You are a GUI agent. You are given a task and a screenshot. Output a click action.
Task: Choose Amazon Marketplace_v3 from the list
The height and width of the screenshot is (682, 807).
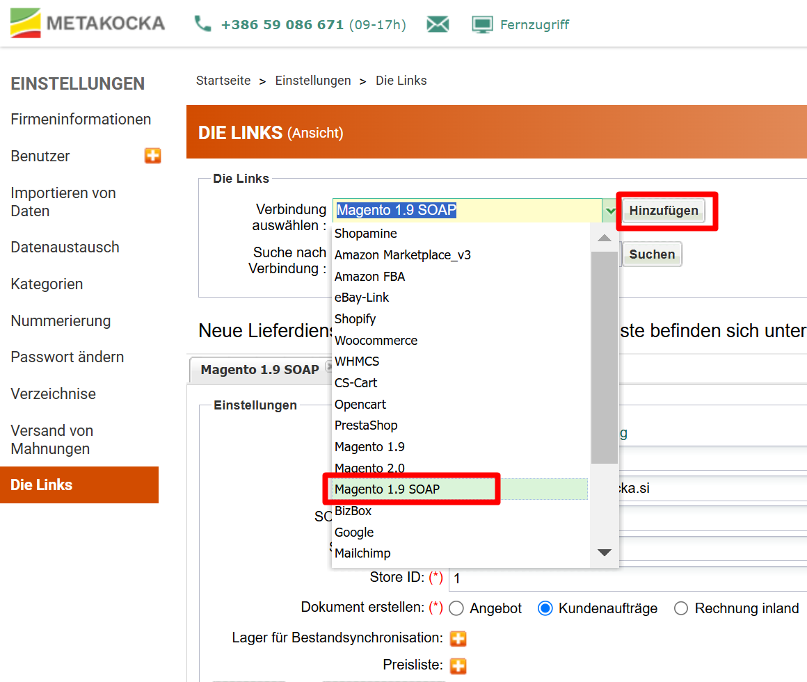point(460,255)
